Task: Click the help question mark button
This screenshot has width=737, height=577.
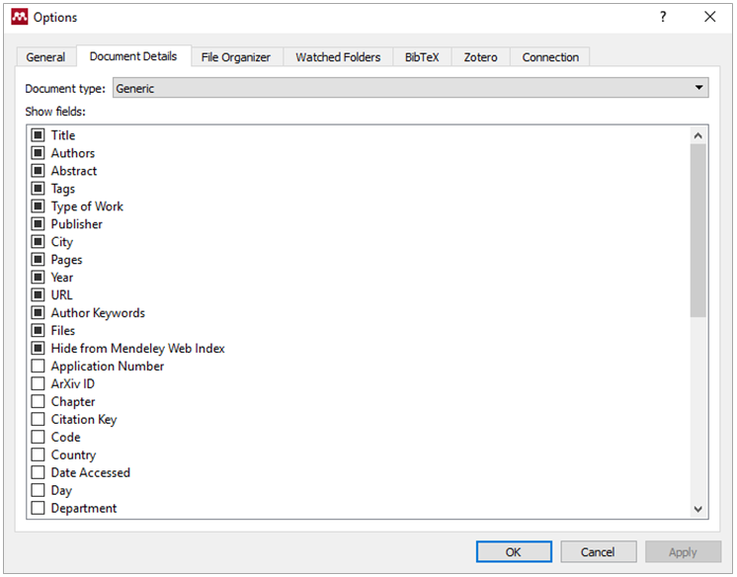Action: pyautogui.click(x=663, y=17)
